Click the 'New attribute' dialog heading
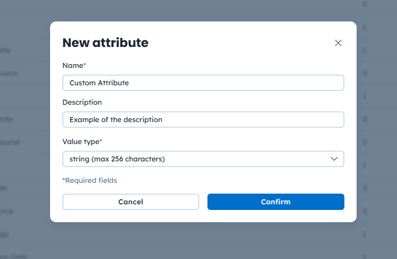This screenshot has height=259, width=397. 105,43
